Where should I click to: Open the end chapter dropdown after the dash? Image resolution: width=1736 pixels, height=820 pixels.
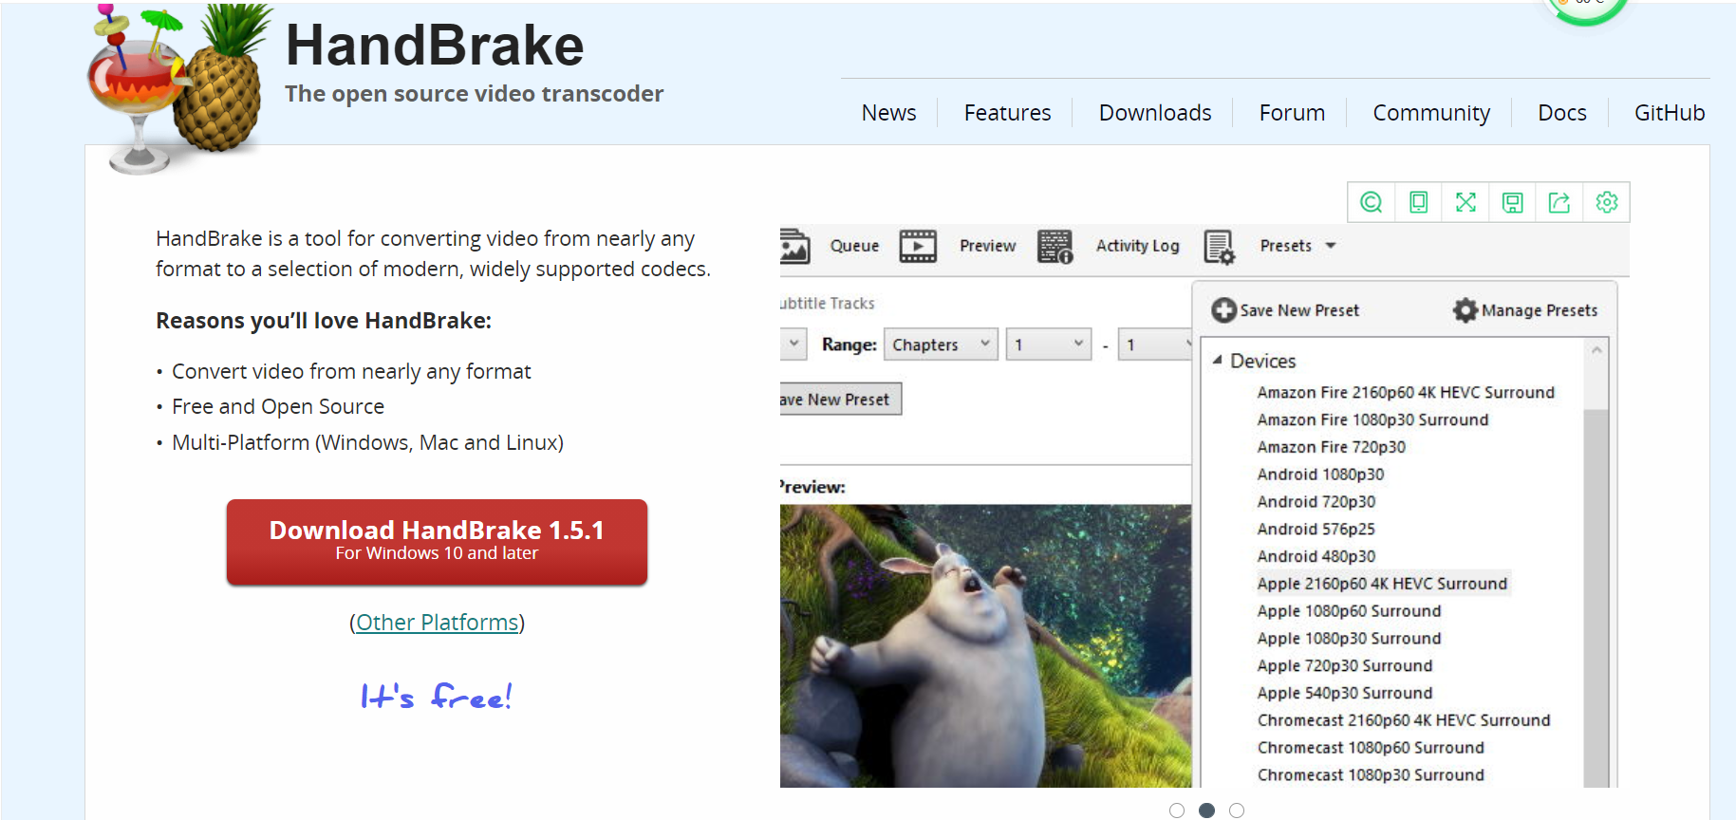point(1155,345)
